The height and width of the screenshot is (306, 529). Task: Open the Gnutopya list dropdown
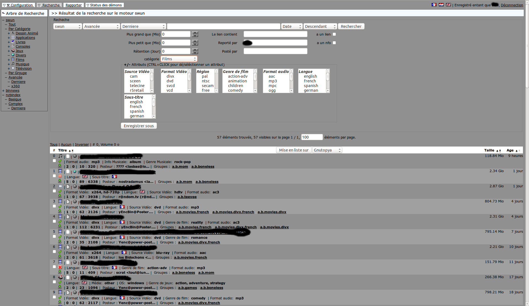[x=327, y=150]
